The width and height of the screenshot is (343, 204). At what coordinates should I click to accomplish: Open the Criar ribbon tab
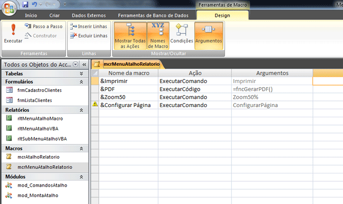pos(54,15)
